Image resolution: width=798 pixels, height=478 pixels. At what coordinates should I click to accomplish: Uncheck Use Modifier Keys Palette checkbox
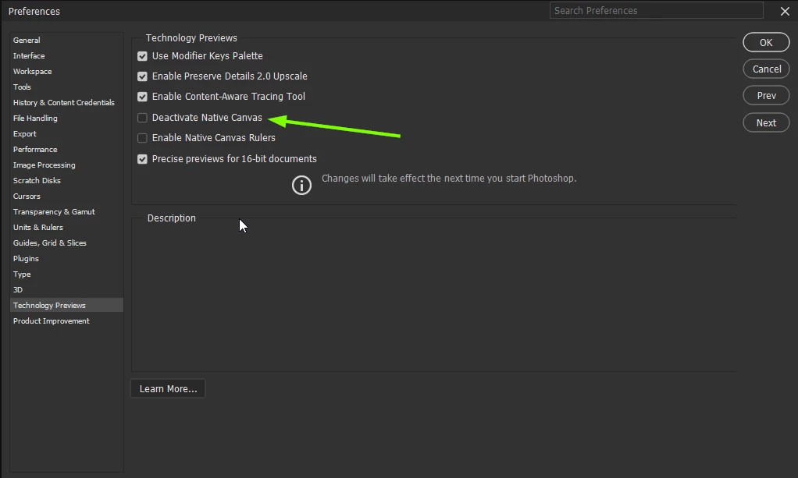tap(142, 56)
